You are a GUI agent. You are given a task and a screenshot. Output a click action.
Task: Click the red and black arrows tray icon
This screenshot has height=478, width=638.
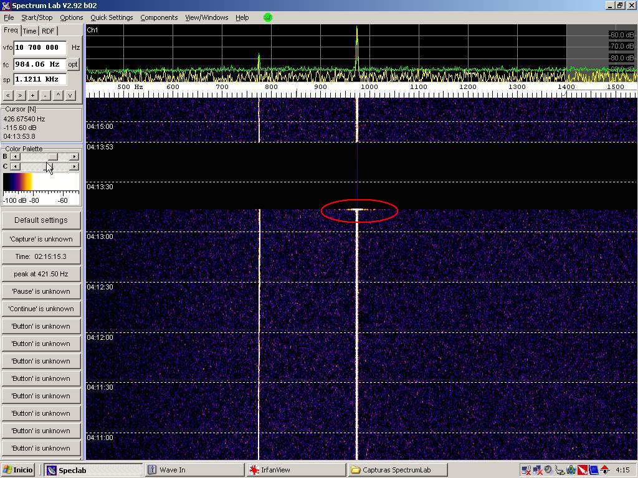(604, 470)
